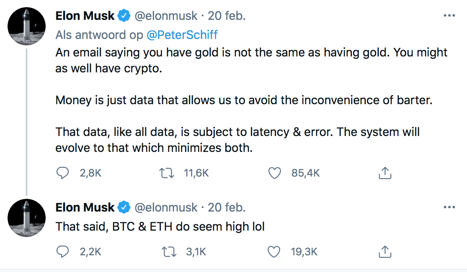Open the @PeterSchiff profile link
Viewport: 467px width, 272px height.
pos(182,35)
